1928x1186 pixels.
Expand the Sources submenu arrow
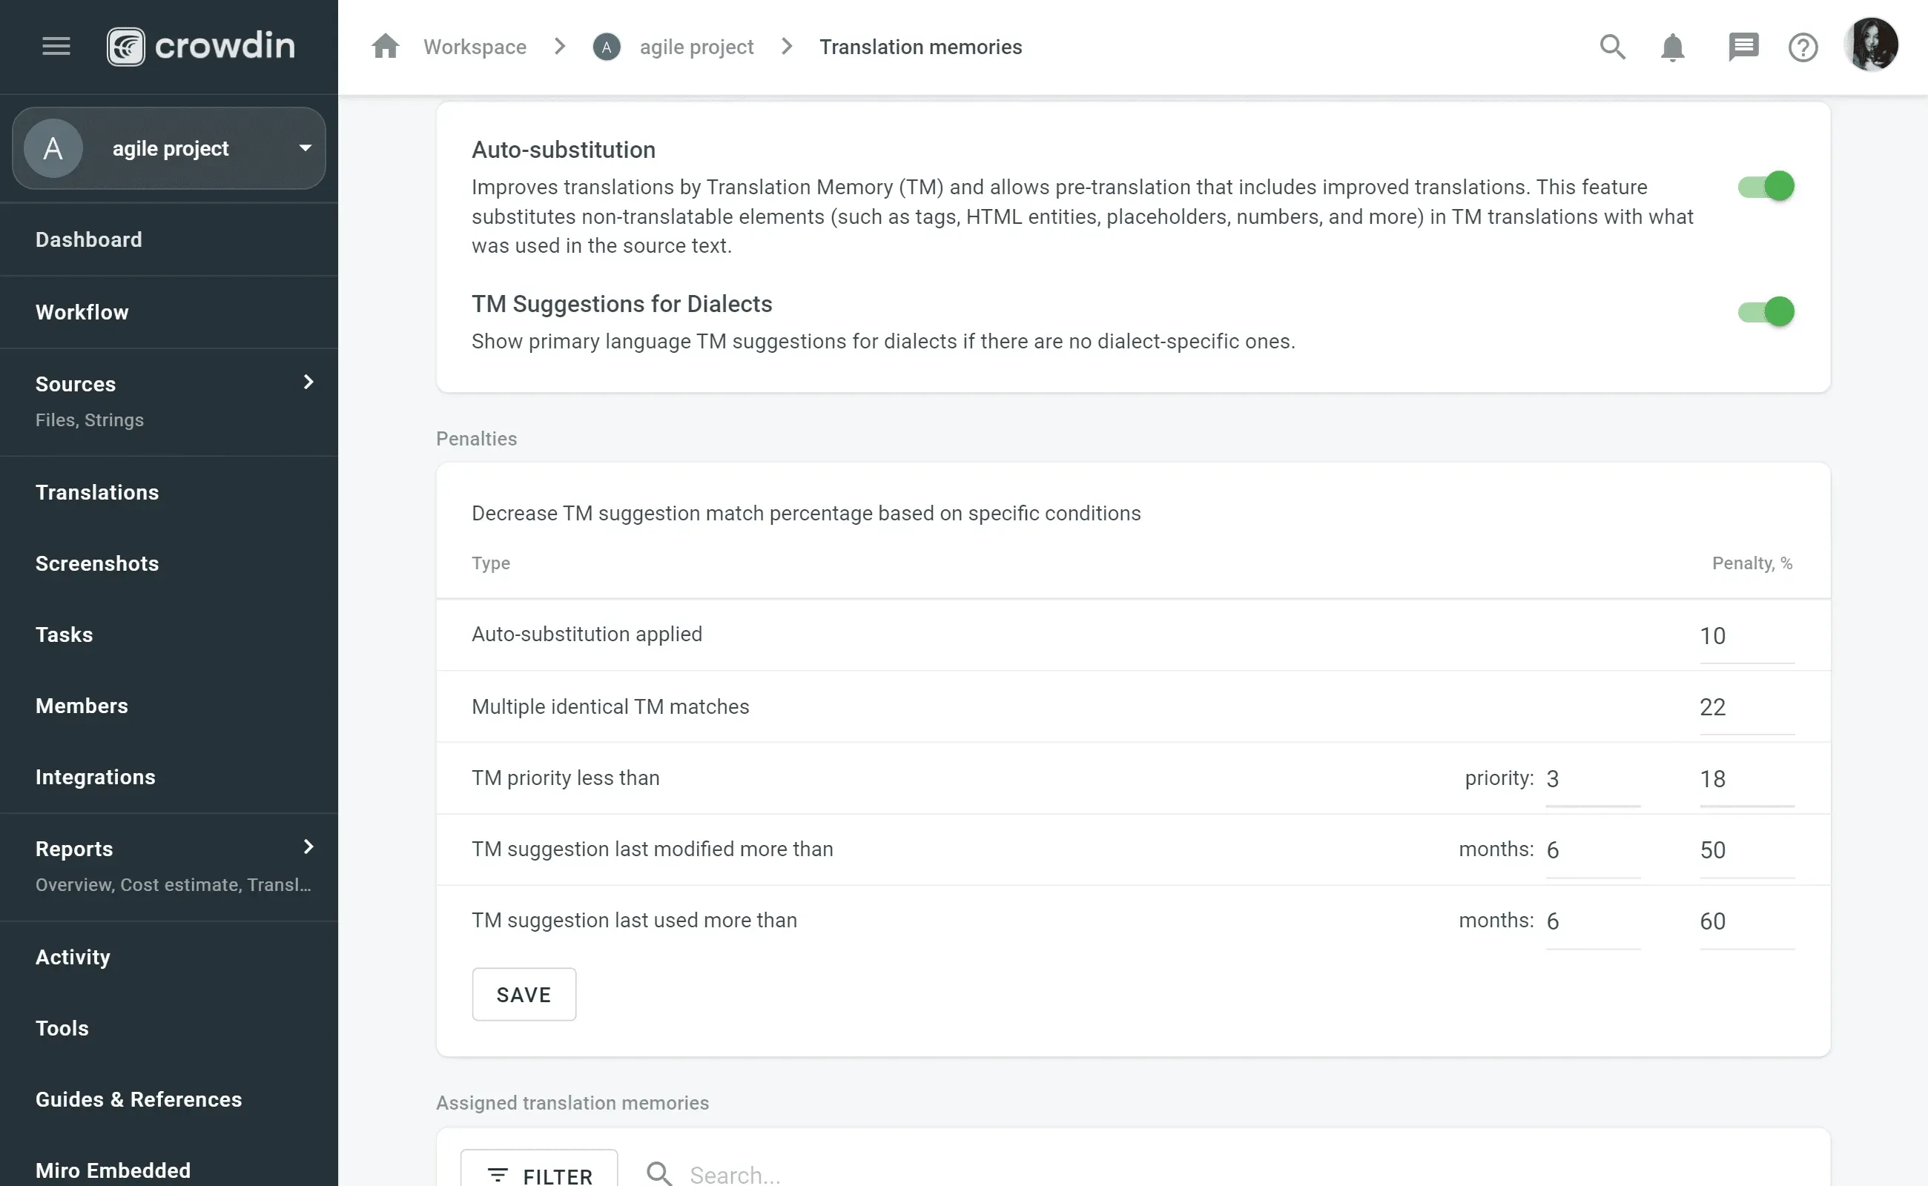click(308, 382)
